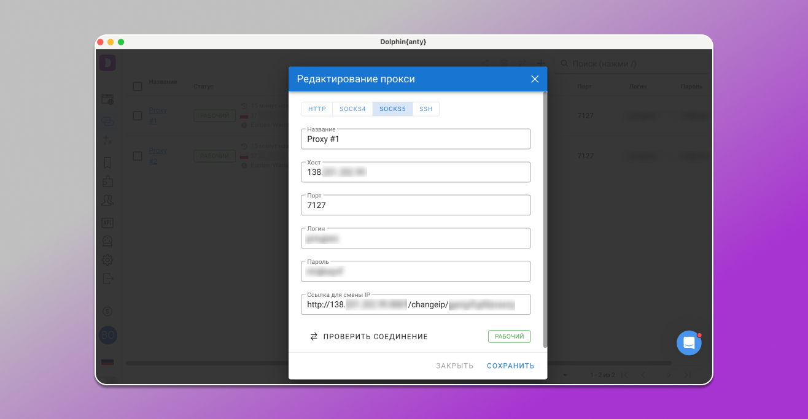Screen dimensions: 808x419
Task: Click the logout icon in sidebar
Action: 108,279
